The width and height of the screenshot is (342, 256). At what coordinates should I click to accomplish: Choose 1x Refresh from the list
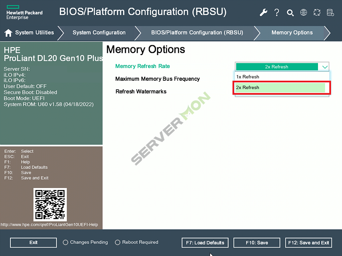click(282, 77)
